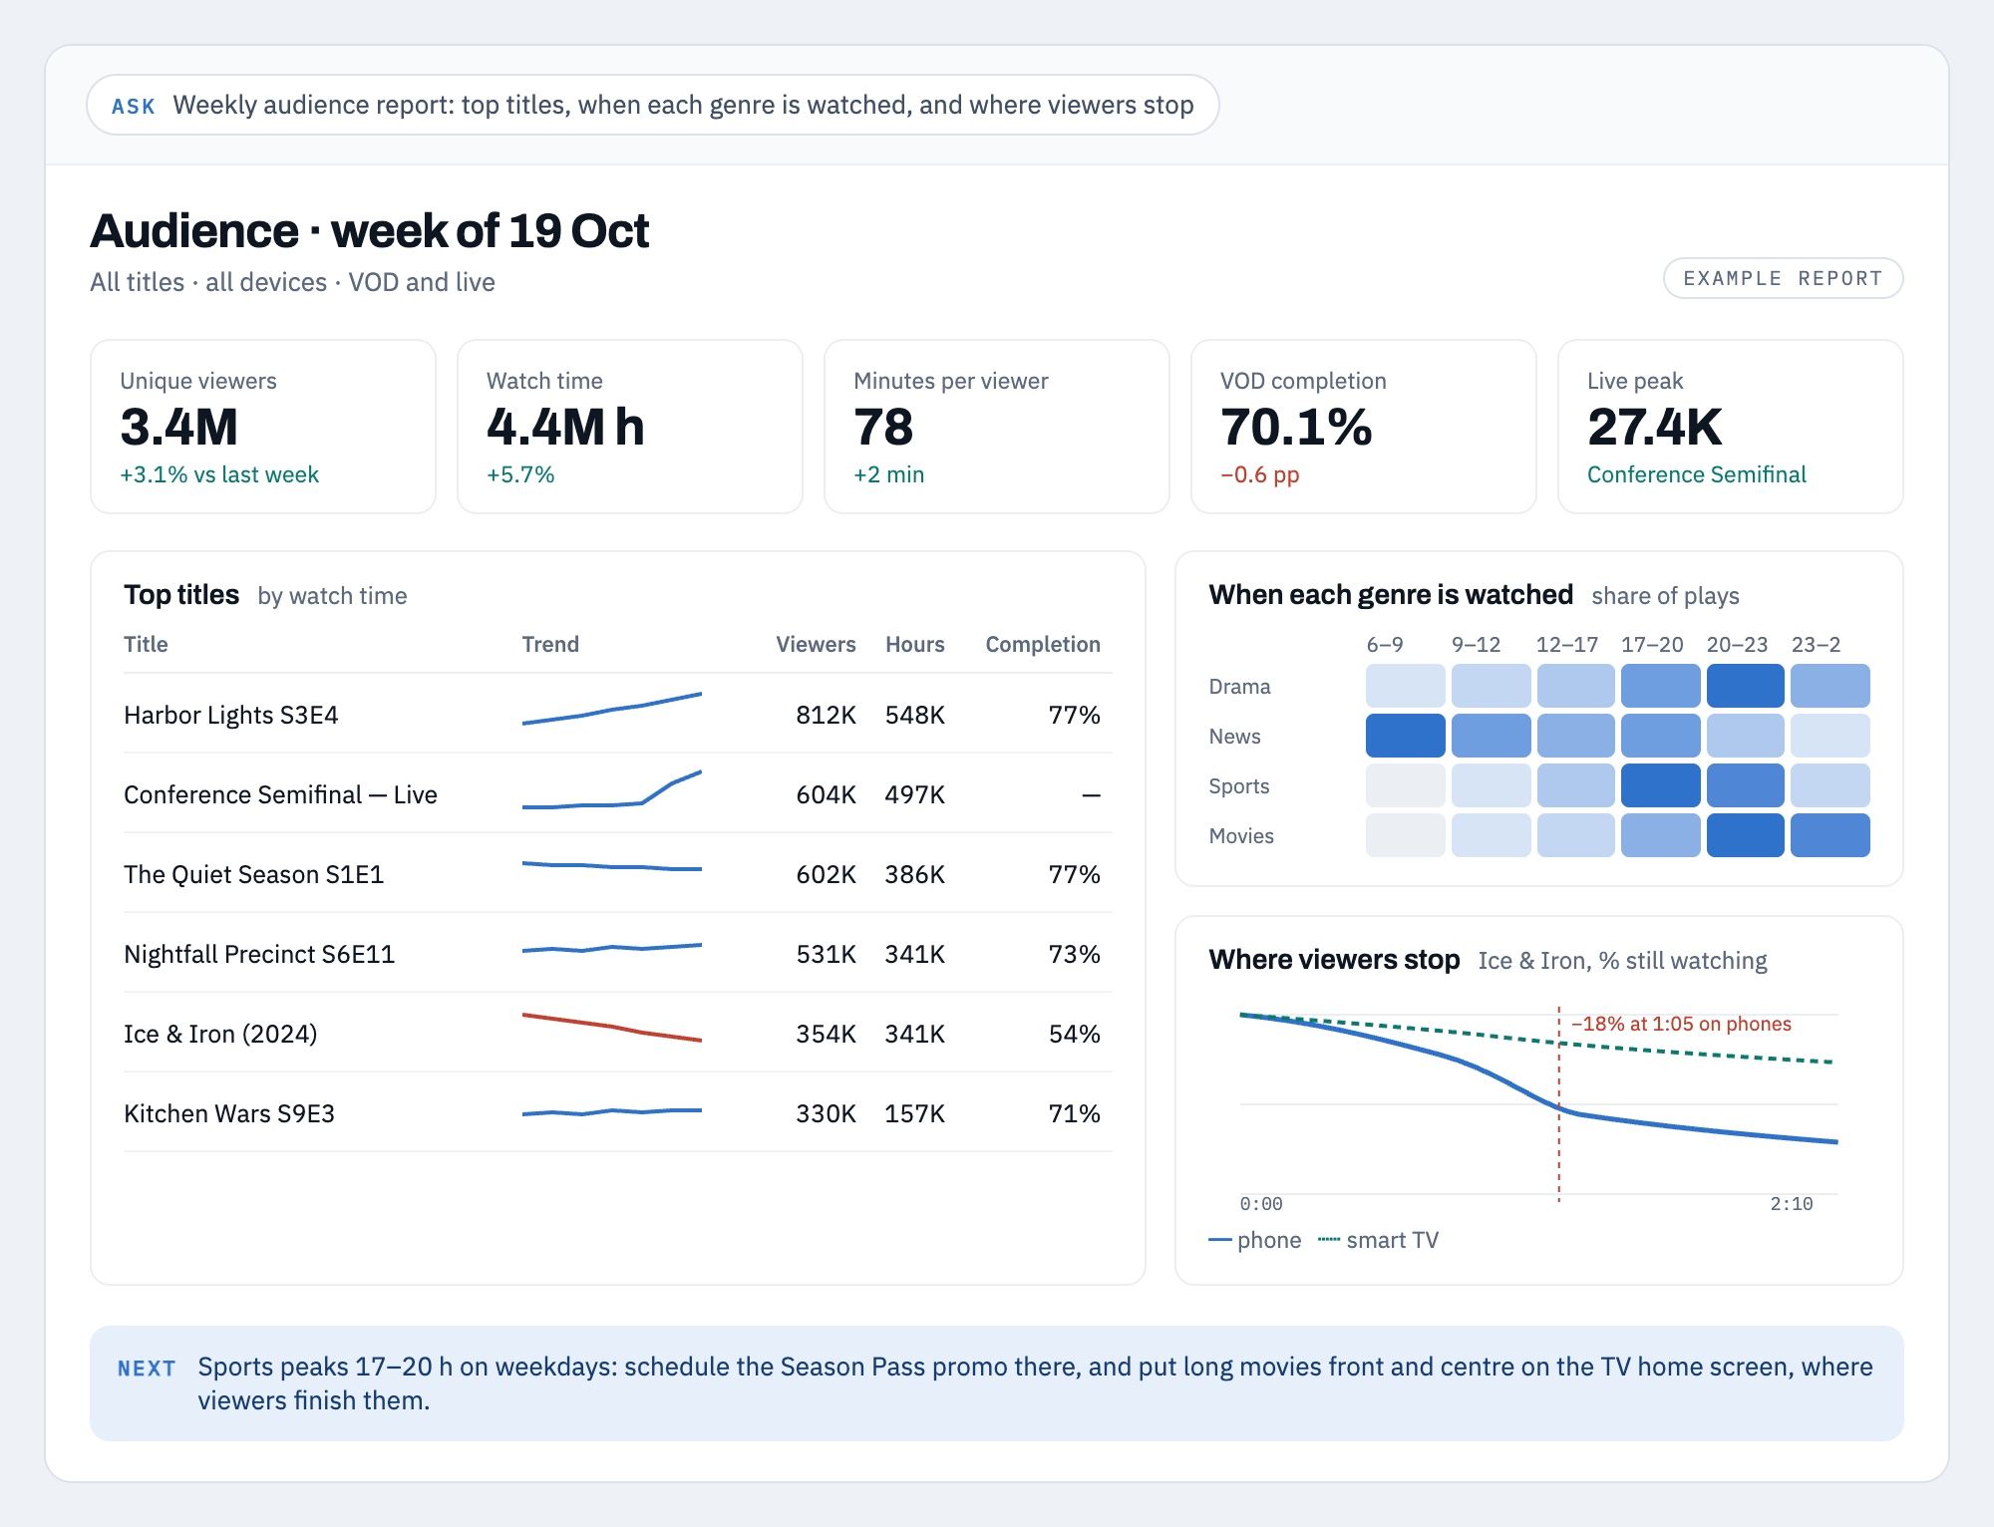
Task: Select the Watch time 4.4M h card
Action: (630, 427)
